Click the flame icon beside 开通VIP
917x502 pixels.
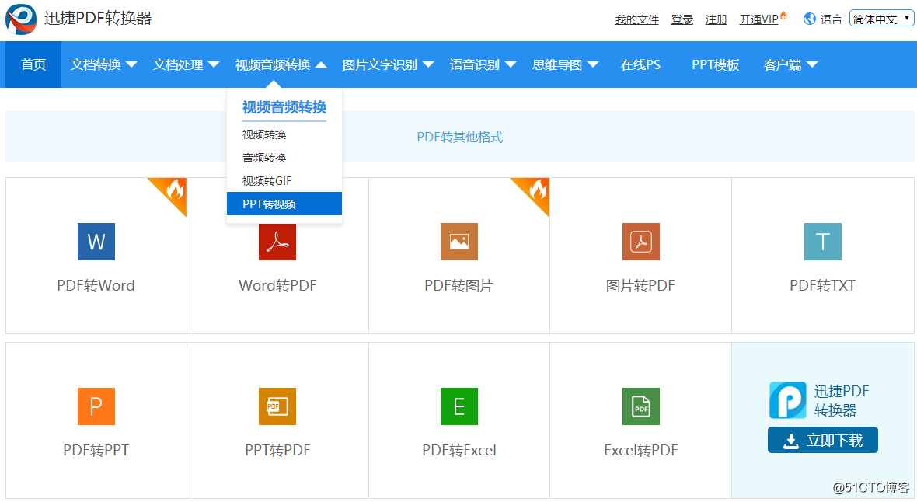[x=783, y=16]
